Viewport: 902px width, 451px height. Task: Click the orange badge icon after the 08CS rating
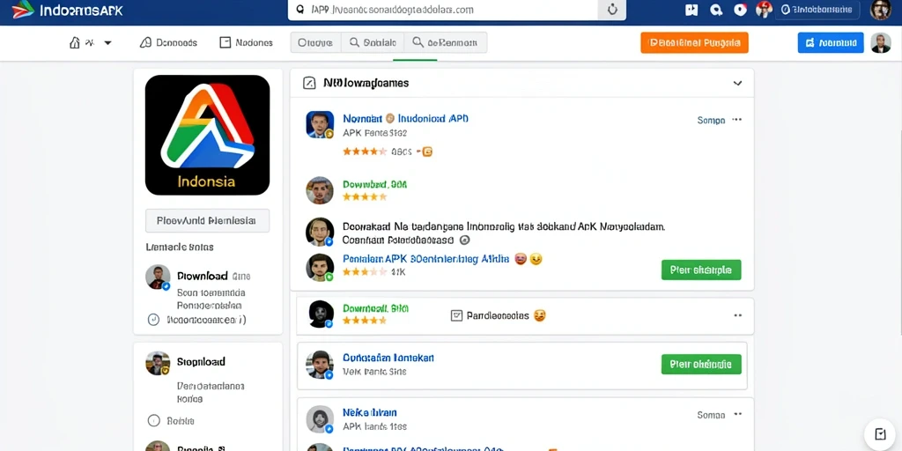point(427,152)
